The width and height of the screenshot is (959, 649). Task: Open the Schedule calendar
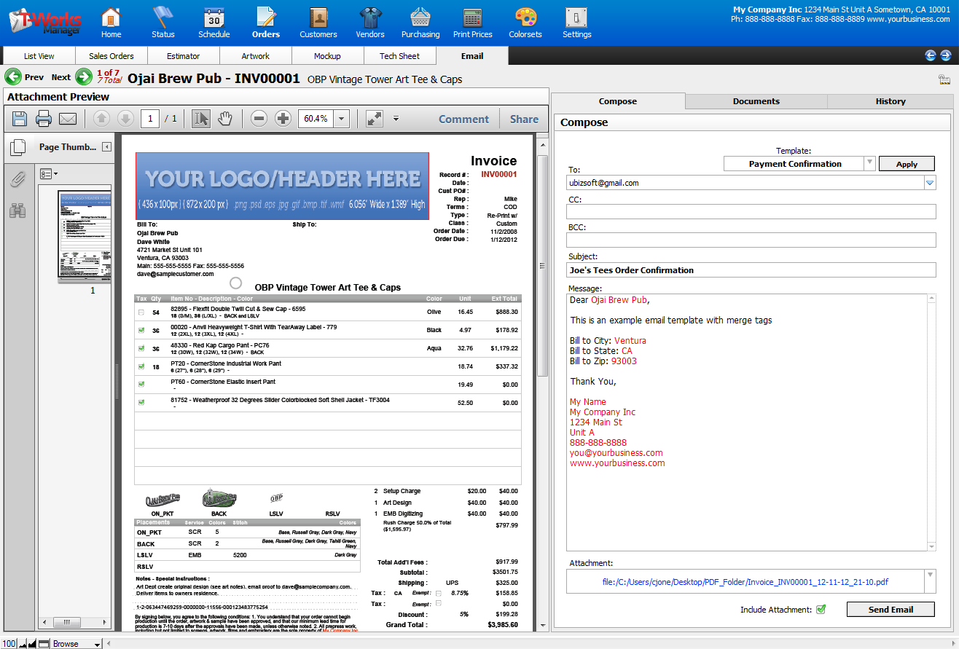(x=214, y=22)
